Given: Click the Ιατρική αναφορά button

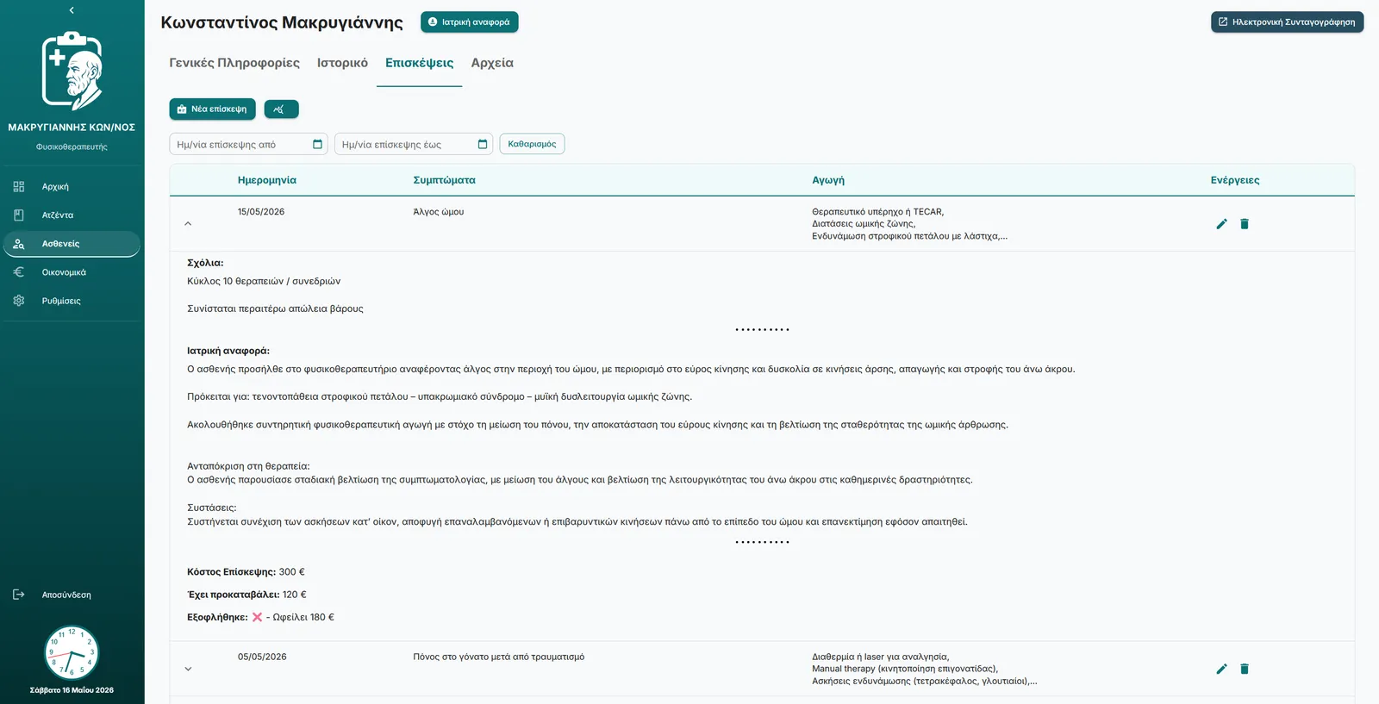Looking at the screenshot, I should [469, 22].
